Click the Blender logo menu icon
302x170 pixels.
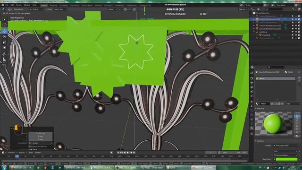point(2,5)
